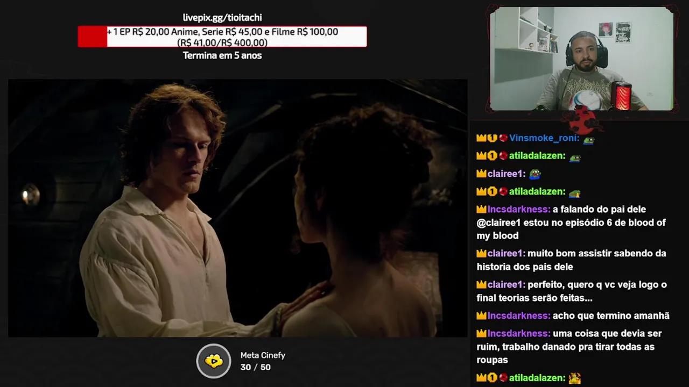The image size is (689, 387).
Task: Click the video player showing the series
Action: point(237,209)
